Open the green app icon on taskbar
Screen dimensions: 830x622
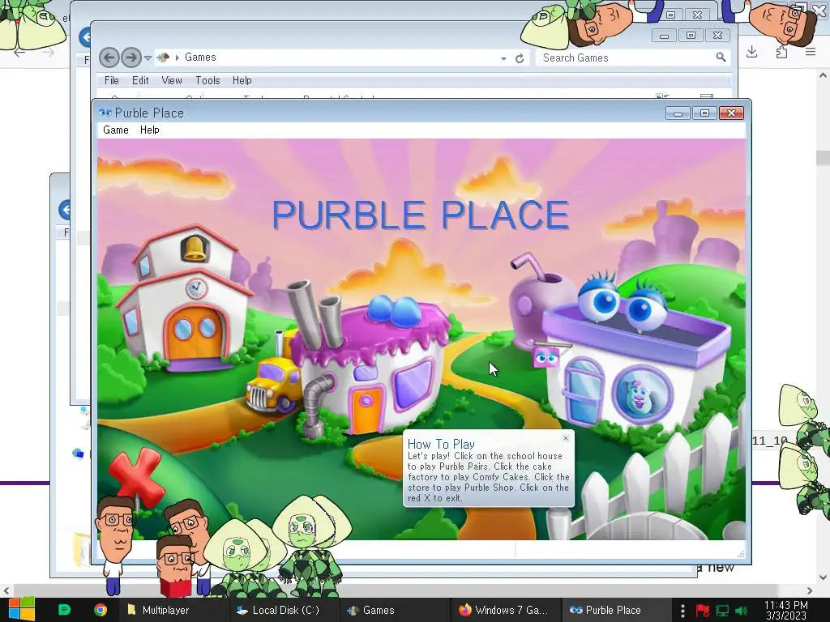64,610
